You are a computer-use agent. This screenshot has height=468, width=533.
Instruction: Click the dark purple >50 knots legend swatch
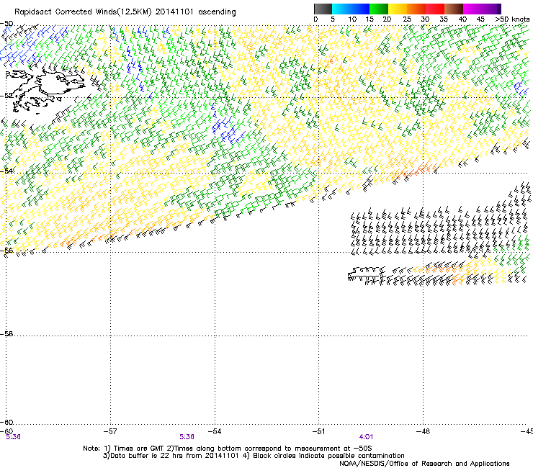point(499,9)
